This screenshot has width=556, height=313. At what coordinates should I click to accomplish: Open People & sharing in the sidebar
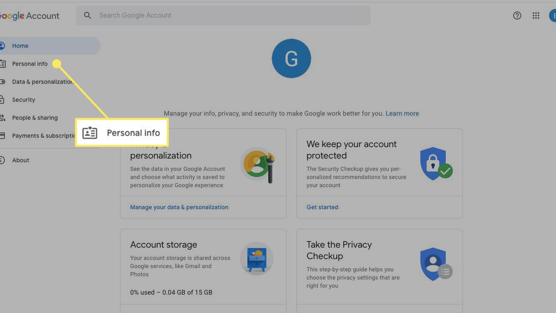click(x=35, y=118)
